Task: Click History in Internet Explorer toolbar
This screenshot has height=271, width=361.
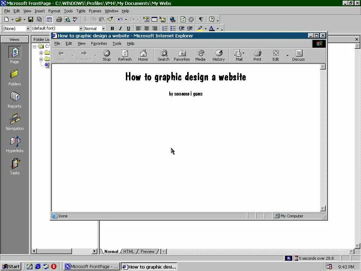Action: tap(219, 55)
